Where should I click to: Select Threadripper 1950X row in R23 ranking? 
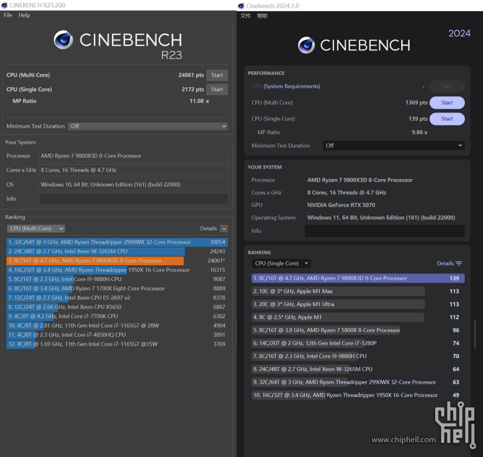click(117, 270)
